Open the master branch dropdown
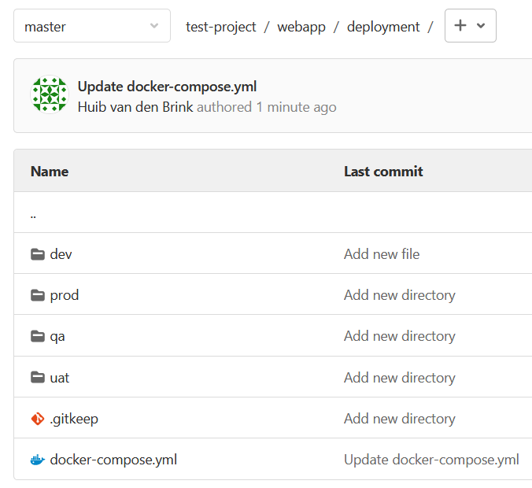 pyautogui.click(x=92, y=26)
